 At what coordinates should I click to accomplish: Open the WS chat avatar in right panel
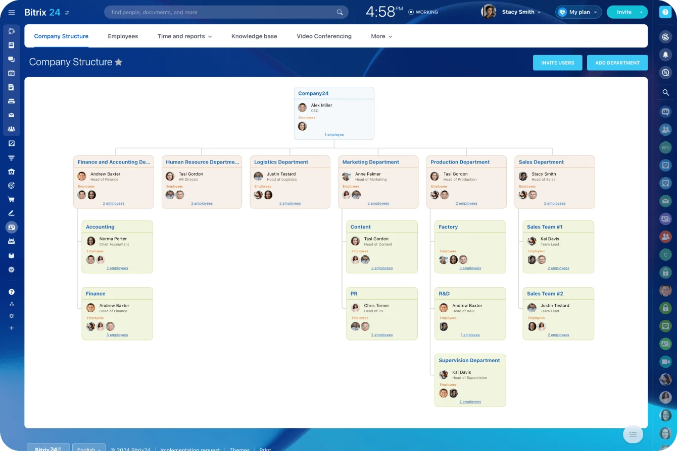[x=665, y=147]
